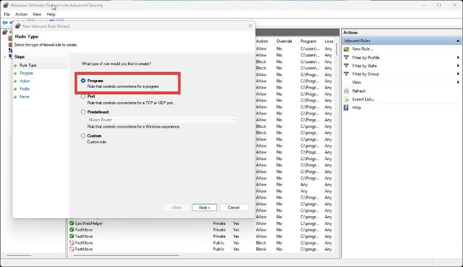
Task: Sort rules by Program column header
Action: pos(308,41)
